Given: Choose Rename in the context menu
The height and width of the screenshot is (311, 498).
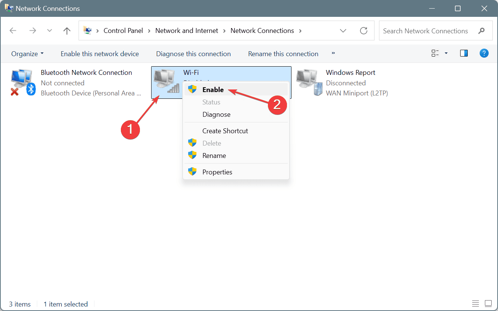Looking at the screenshot, I should [x=236, y=155].
